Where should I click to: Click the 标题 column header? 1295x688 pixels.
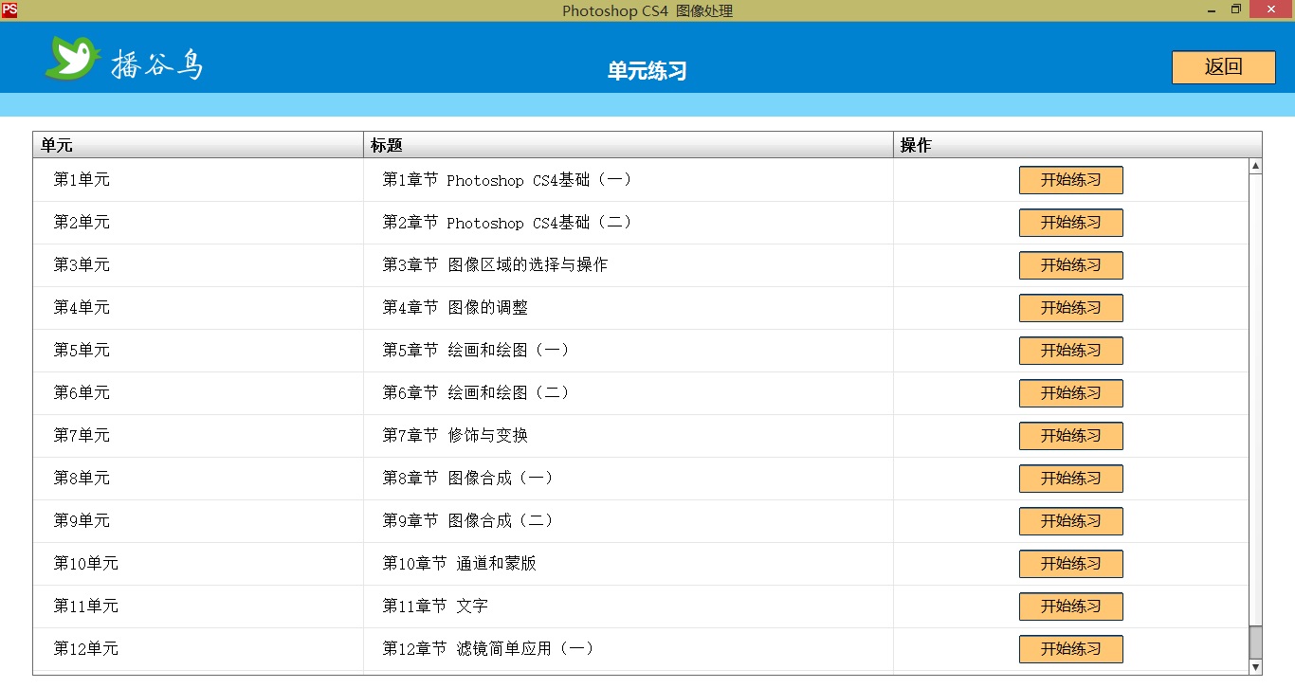point(629,145)
